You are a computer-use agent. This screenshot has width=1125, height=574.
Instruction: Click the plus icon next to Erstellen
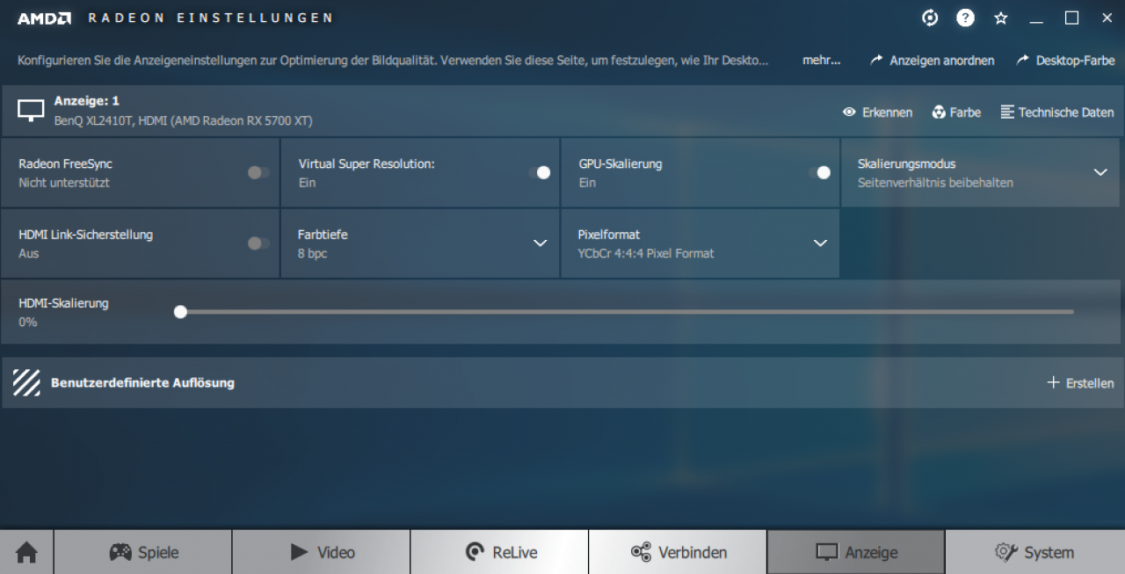[1054, 382]
